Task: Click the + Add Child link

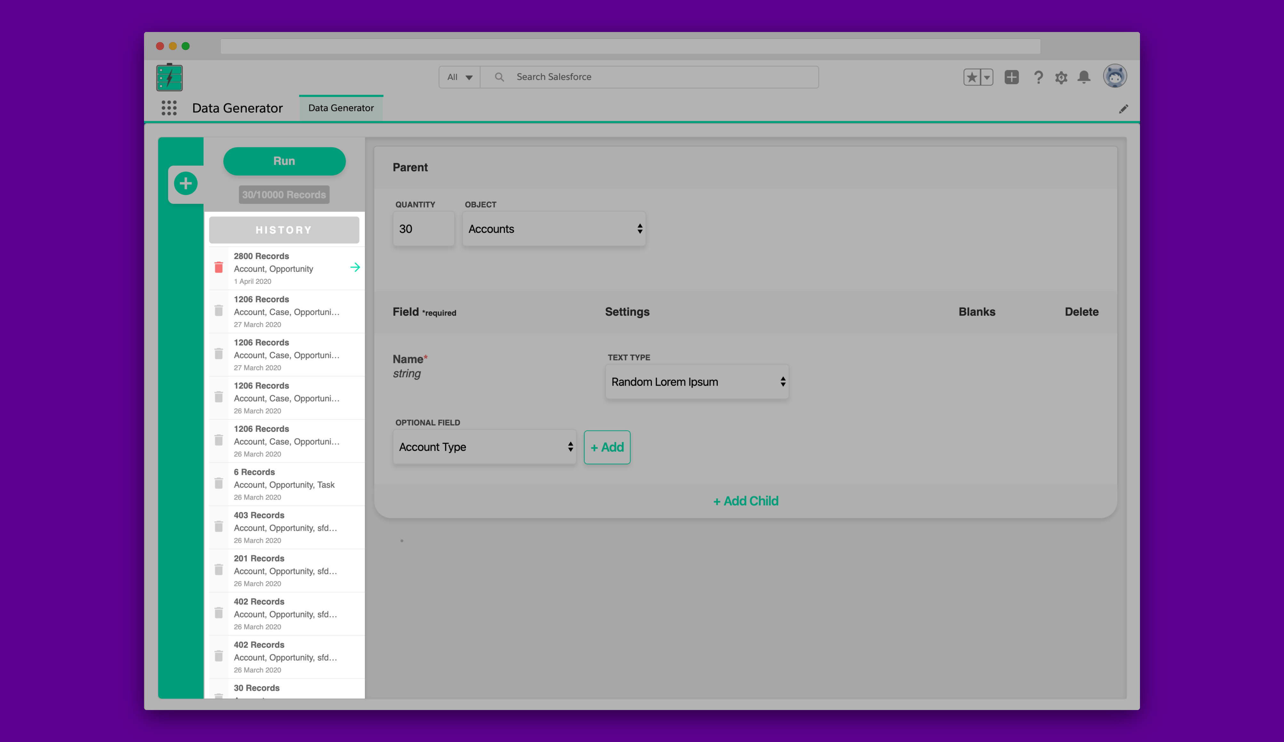Action: pos(745,501)
